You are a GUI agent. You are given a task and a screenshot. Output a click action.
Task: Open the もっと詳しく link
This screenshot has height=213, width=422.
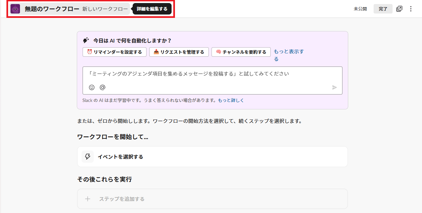[x=231, y=100]
